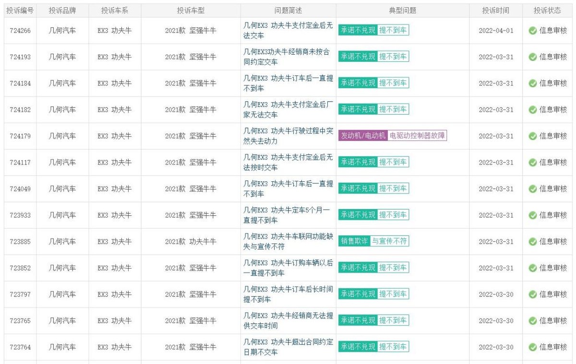Viewport: 576px width, 364px height.
Task: Select complaint number 724266
Action: 20,31
